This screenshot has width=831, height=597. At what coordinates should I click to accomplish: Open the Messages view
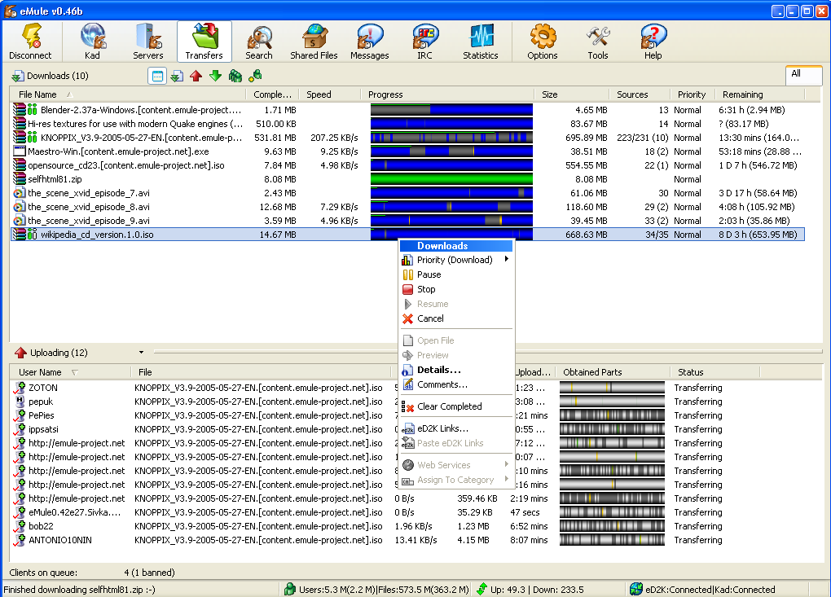(369, 41)
